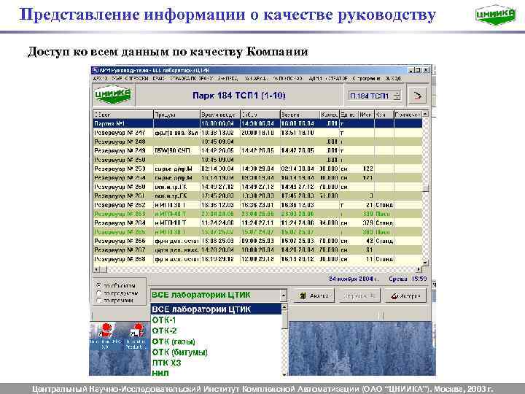
Task: Select the 'по объектам' radio button
Action: pyautogui.click(x=98, y=286)
